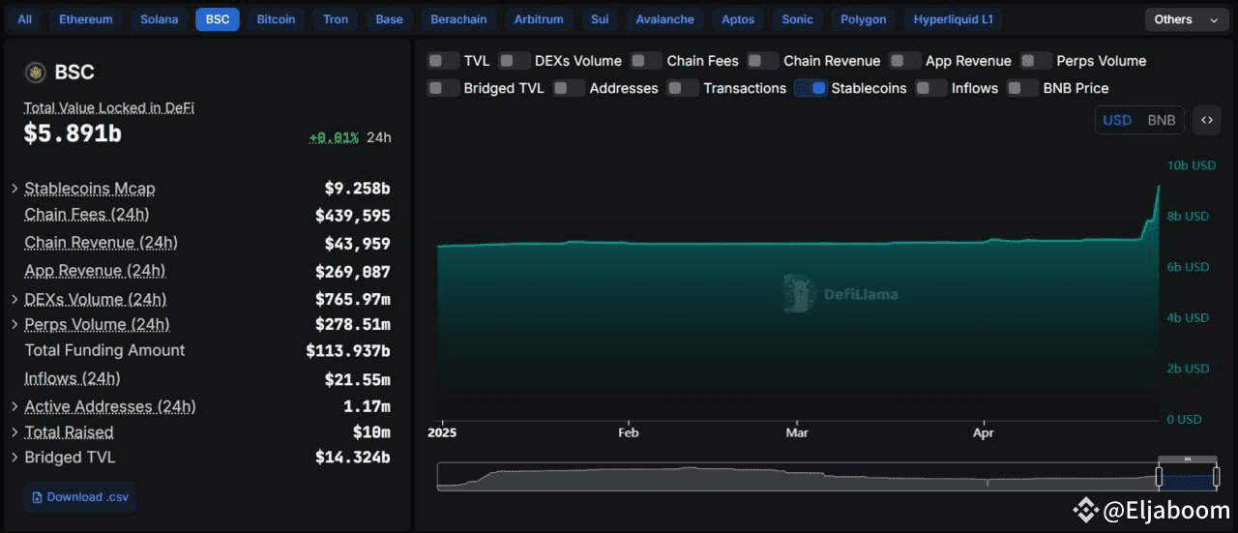This screenshot has width=1238, height=533.
Task: Select the BSC chain tab
Action: click(x=218, y=19)
